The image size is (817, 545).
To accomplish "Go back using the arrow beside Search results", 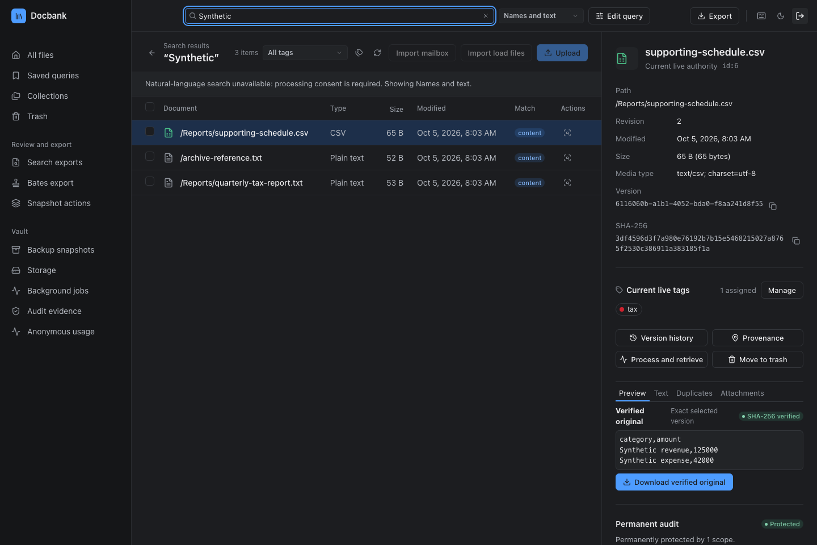I will click(x=151, y=53).
